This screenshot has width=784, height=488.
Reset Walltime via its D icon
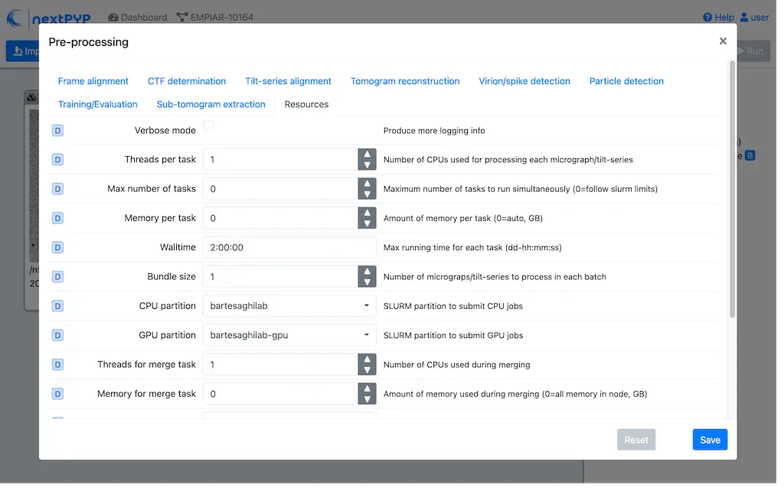point(57,247)
